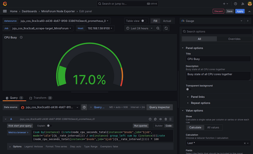253x154 pixels.
Task: Refresh the dashboard panel
Action: pyautogui.click(x=166, y=28)
